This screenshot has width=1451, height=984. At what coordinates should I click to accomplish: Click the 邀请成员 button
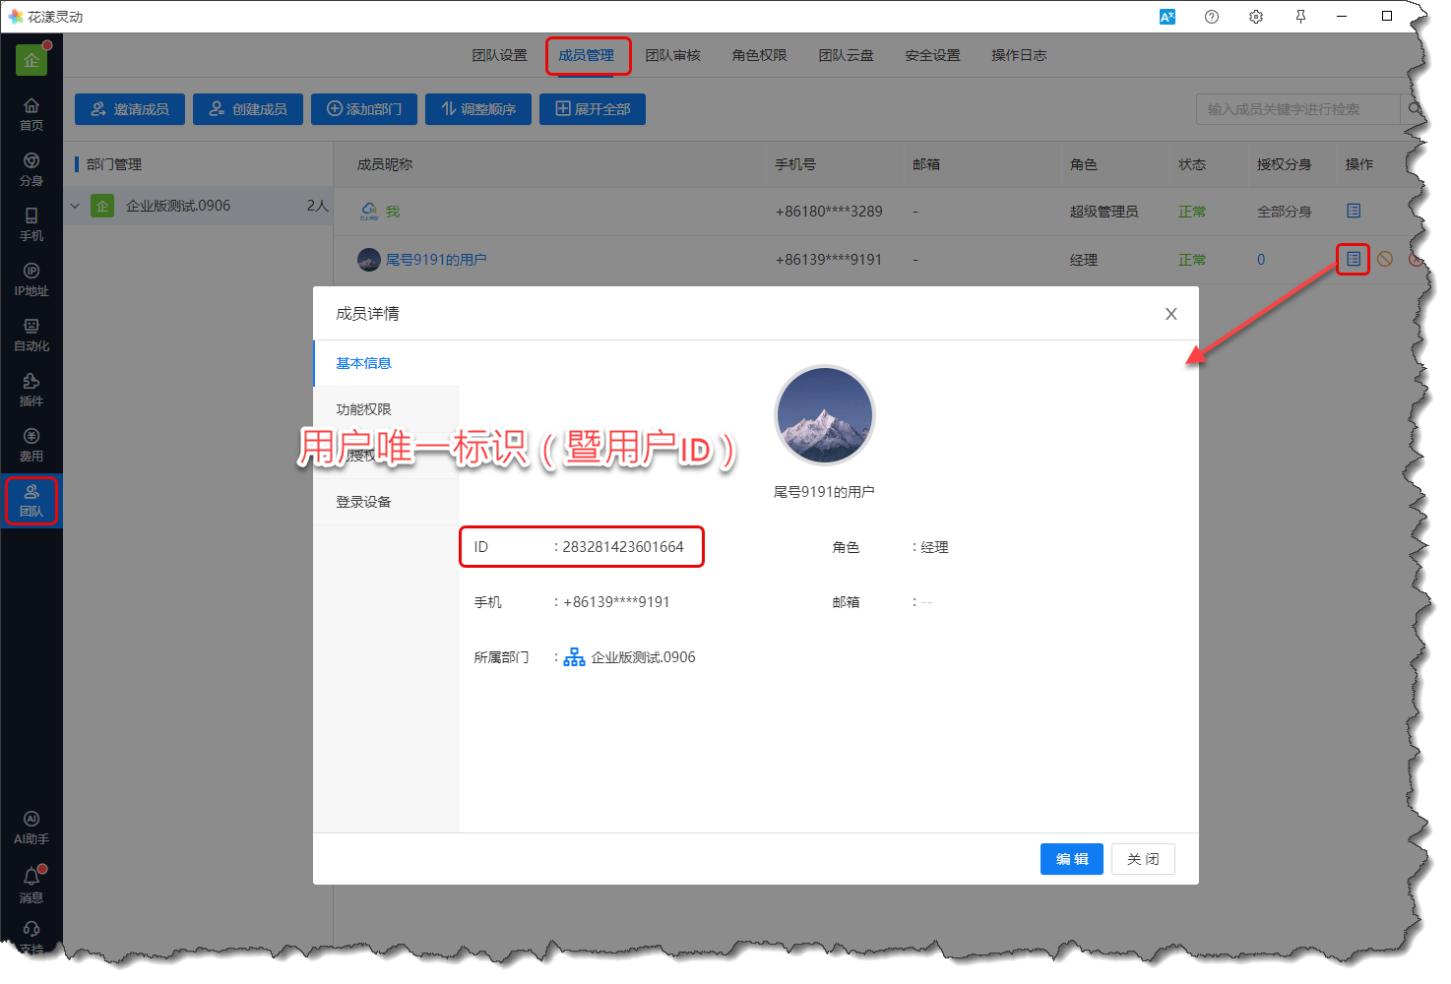coord(130,109)
